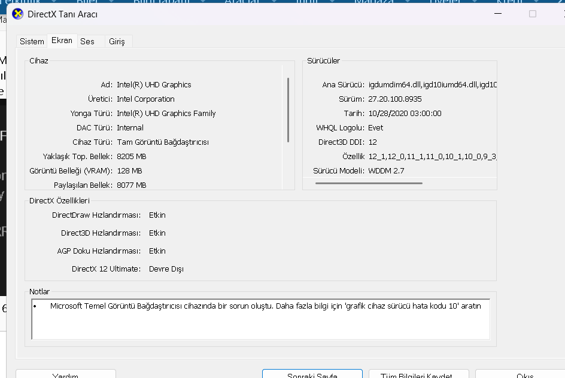
Task: Click Direct3D Hızlandırması 'Etkin' value
Action: tap(157, 233)
